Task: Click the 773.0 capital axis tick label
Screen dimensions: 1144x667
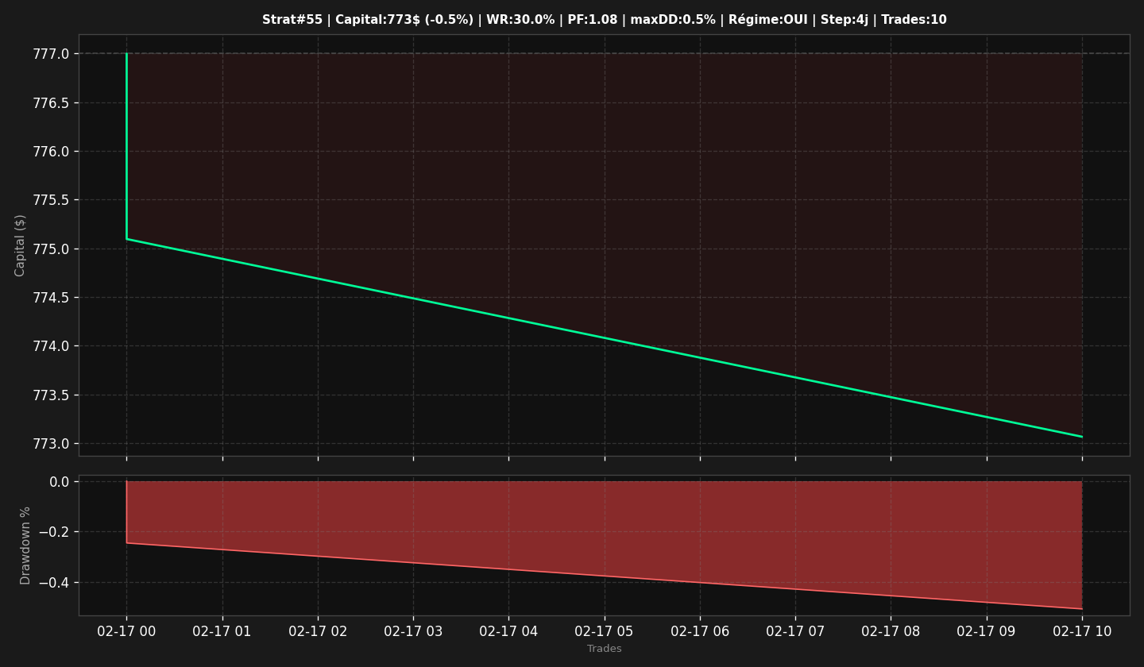Action: point(51,444)
